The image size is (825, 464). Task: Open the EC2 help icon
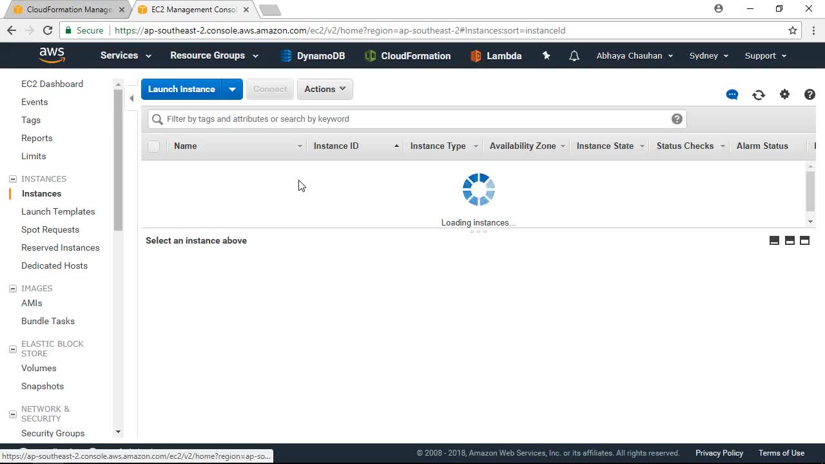point(810,94)
